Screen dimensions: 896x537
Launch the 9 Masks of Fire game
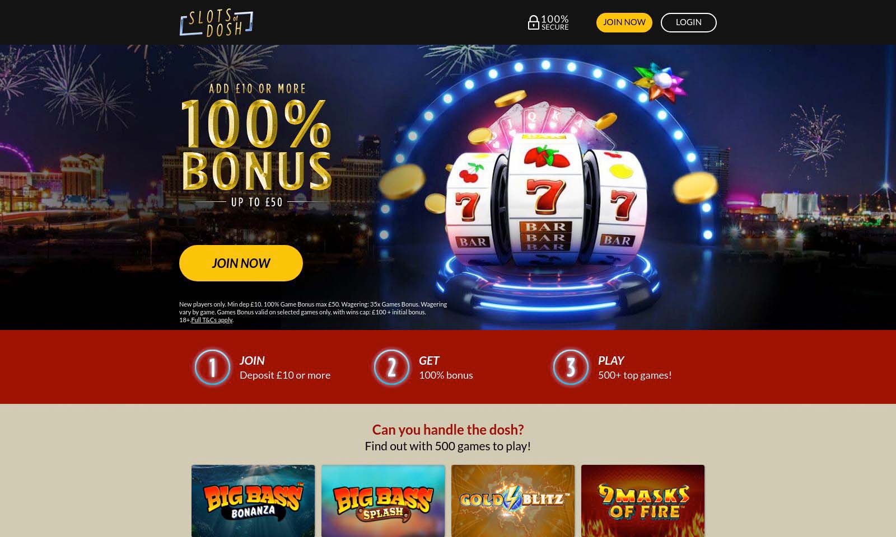point(643,501)
